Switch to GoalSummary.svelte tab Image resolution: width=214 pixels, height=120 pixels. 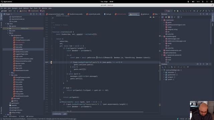click(x=75, y=14)
